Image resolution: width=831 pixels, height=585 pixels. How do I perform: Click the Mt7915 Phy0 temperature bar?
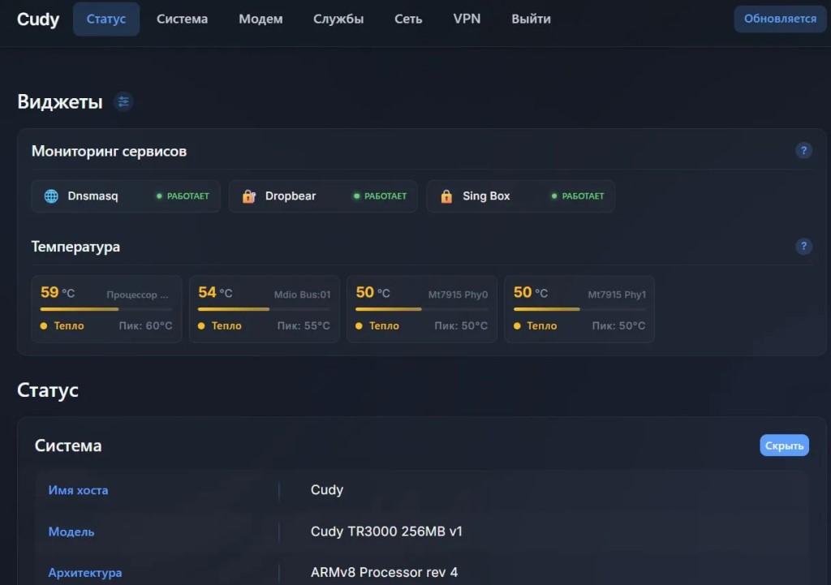point(422,309)
